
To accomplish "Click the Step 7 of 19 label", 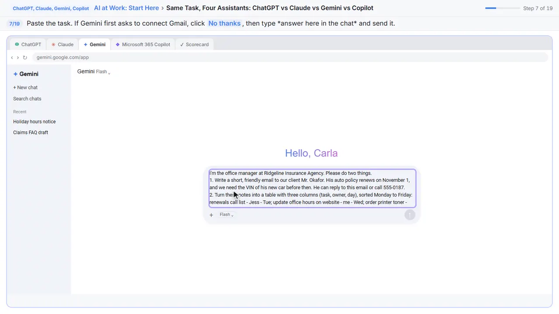I will 538,8.
